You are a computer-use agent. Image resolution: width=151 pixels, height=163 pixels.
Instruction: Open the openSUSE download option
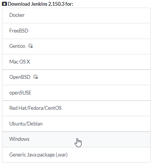pyautogui.click(x=76, y=93)
